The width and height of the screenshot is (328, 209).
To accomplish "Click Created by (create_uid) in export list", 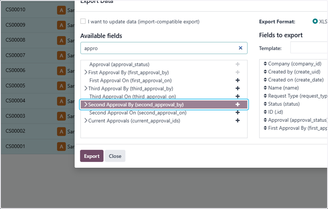I will pos(294,72).
